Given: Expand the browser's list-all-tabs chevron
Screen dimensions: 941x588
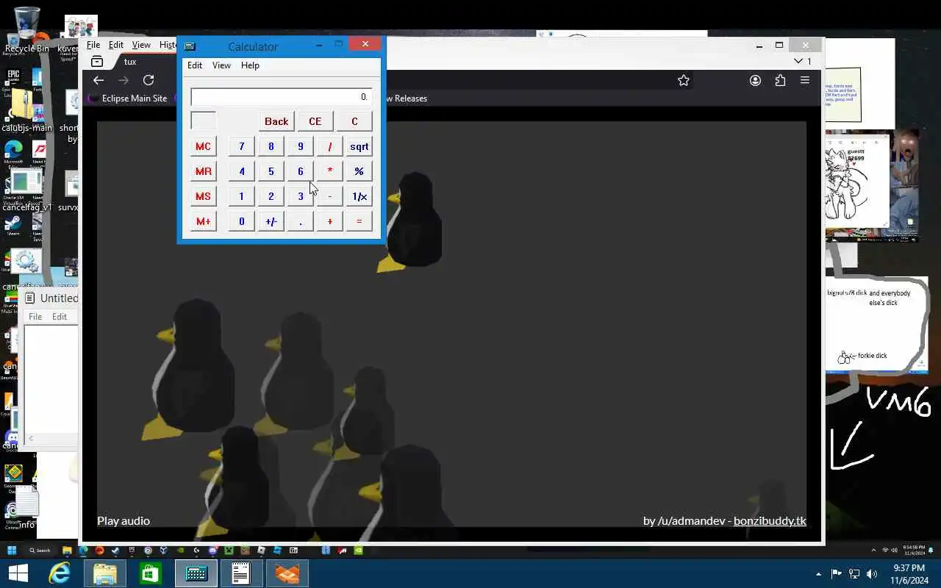Looking at the screenshot, I should [x=798, y=61].
